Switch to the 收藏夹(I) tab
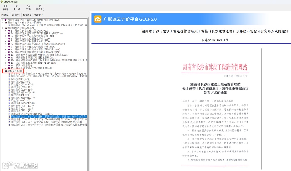Viewport: 291px width, 171px height. pyautogui.click(x=38, y=15)
